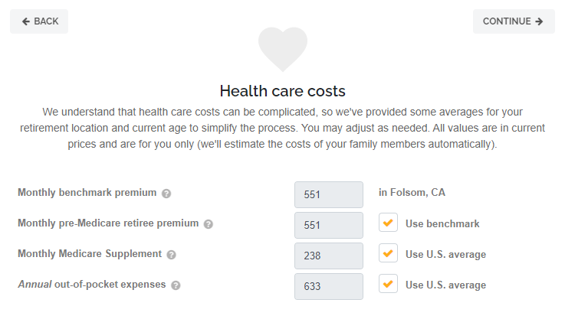Click the 'in Folsom, CA' location text
The height and width of the screenshot is (329, 565).
[412, 193]
